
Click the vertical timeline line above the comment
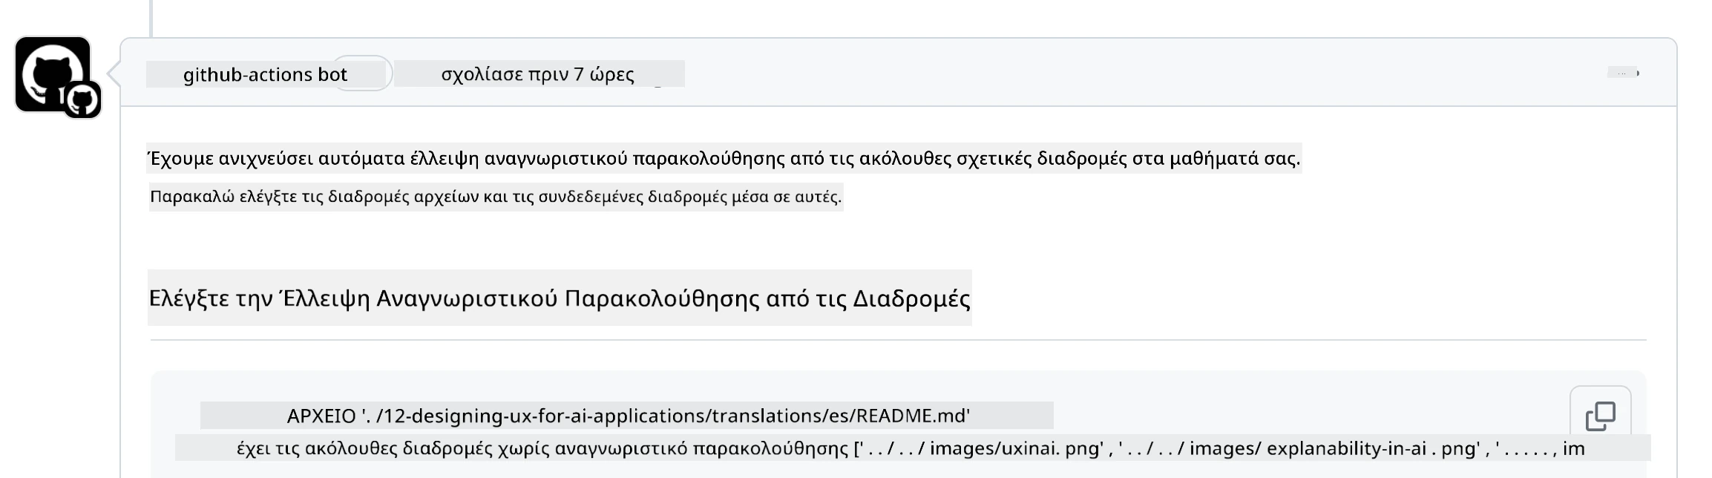[151, 18]
